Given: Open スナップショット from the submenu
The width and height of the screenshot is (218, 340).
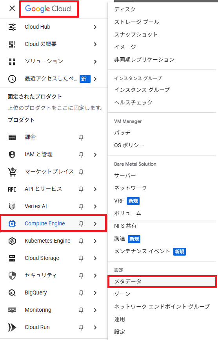Looking at the screenshot, I should tap(136, 35).
